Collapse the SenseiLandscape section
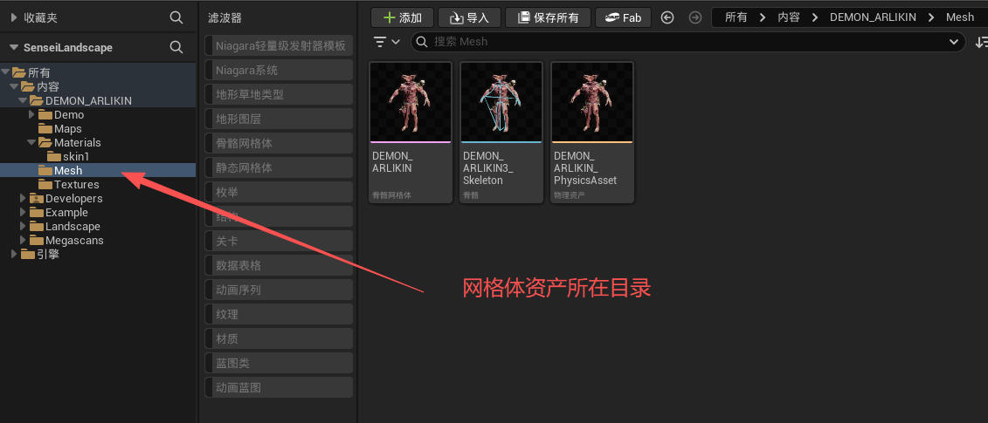 [14, 47]
